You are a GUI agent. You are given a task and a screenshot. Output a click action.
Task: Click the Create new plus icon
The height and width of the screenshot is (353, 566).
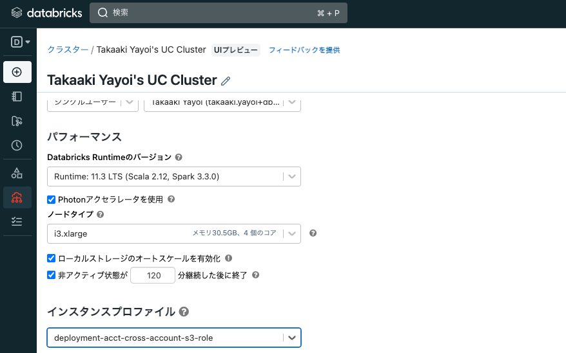[17, 72]
